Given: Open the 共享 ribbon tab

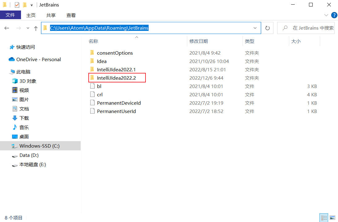Looking at the screenshot, I should click(51, 15).
